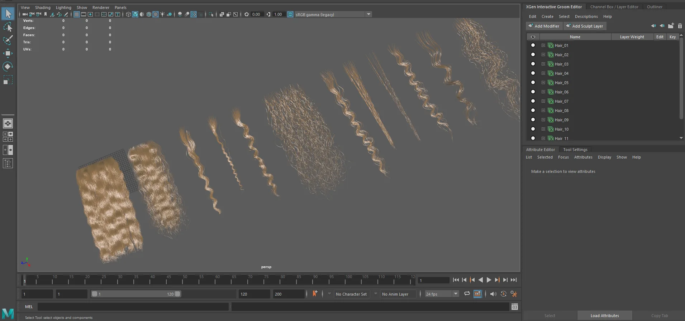The height and width of the screenshot is (321, 685).
Task: Expand the Hair_07 description
Action: pyautogui.click(x=543, y=101)
